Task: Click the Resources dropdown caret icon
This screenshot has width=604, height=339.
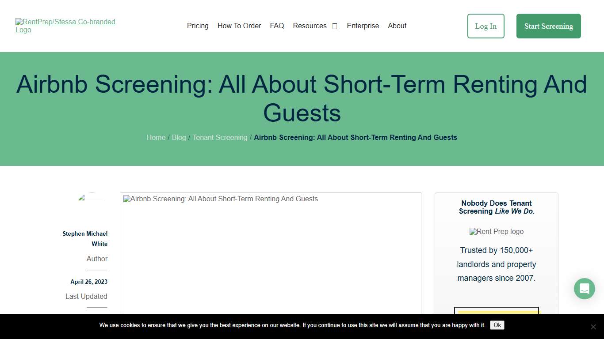Action: tap(334, 26)
